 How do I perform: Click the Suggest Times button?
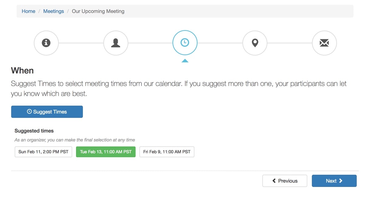[47, 112]
